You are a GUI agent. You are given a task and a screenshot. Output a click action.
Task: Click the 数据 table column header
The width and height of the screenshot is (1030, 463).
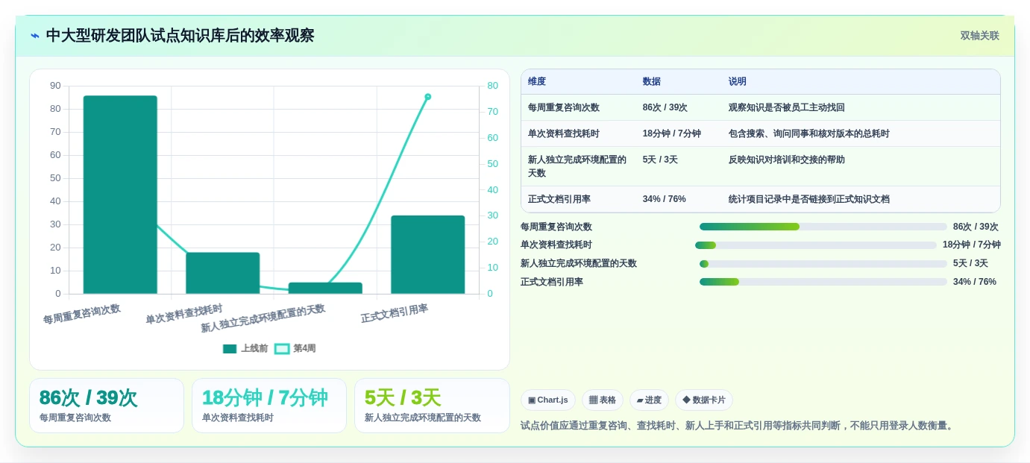point(652,82)
